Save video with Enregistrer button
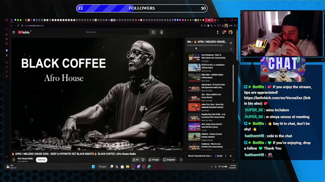The width and height of the screenshot is (325, 182). coord(169,160)
